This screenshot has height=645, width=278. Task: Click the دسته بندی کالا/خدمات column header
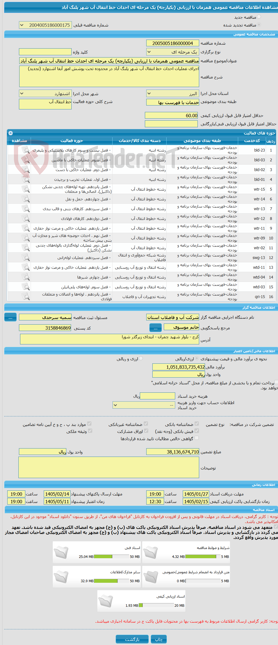[140, 141]
